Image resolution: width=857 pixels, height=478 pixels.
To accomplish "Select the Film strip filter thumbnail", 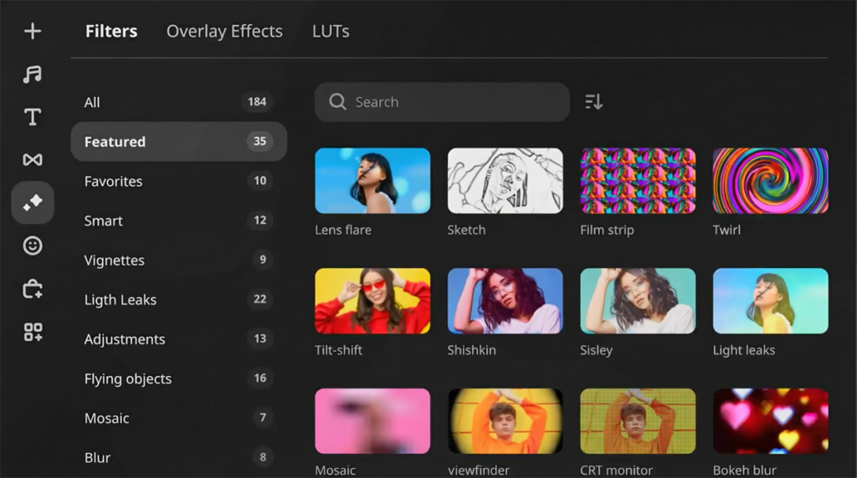I will click(x=638, y=181).
